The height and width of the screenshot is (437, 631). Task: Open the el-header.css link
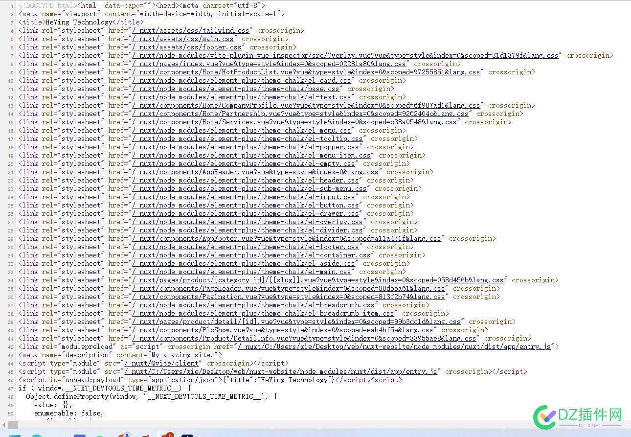246,180
